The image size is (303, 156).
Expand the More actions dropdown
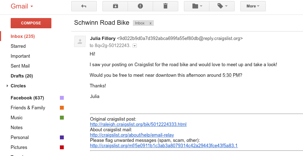pos(253,6)
